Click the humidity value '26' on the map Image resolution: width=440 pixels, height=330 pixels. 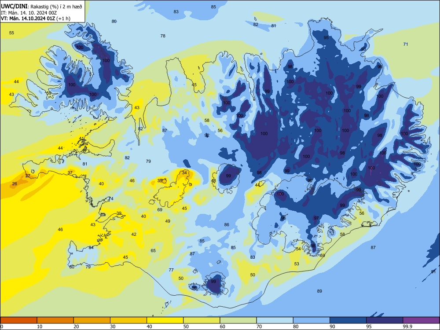pyautogui.click(x=15, y=184)
